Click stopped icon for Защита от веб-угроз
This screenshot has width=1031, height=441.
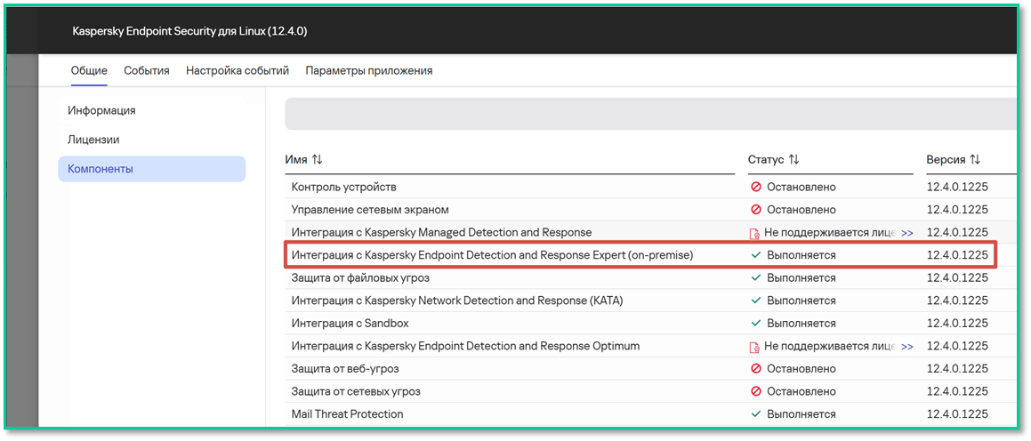click(755, 369)
